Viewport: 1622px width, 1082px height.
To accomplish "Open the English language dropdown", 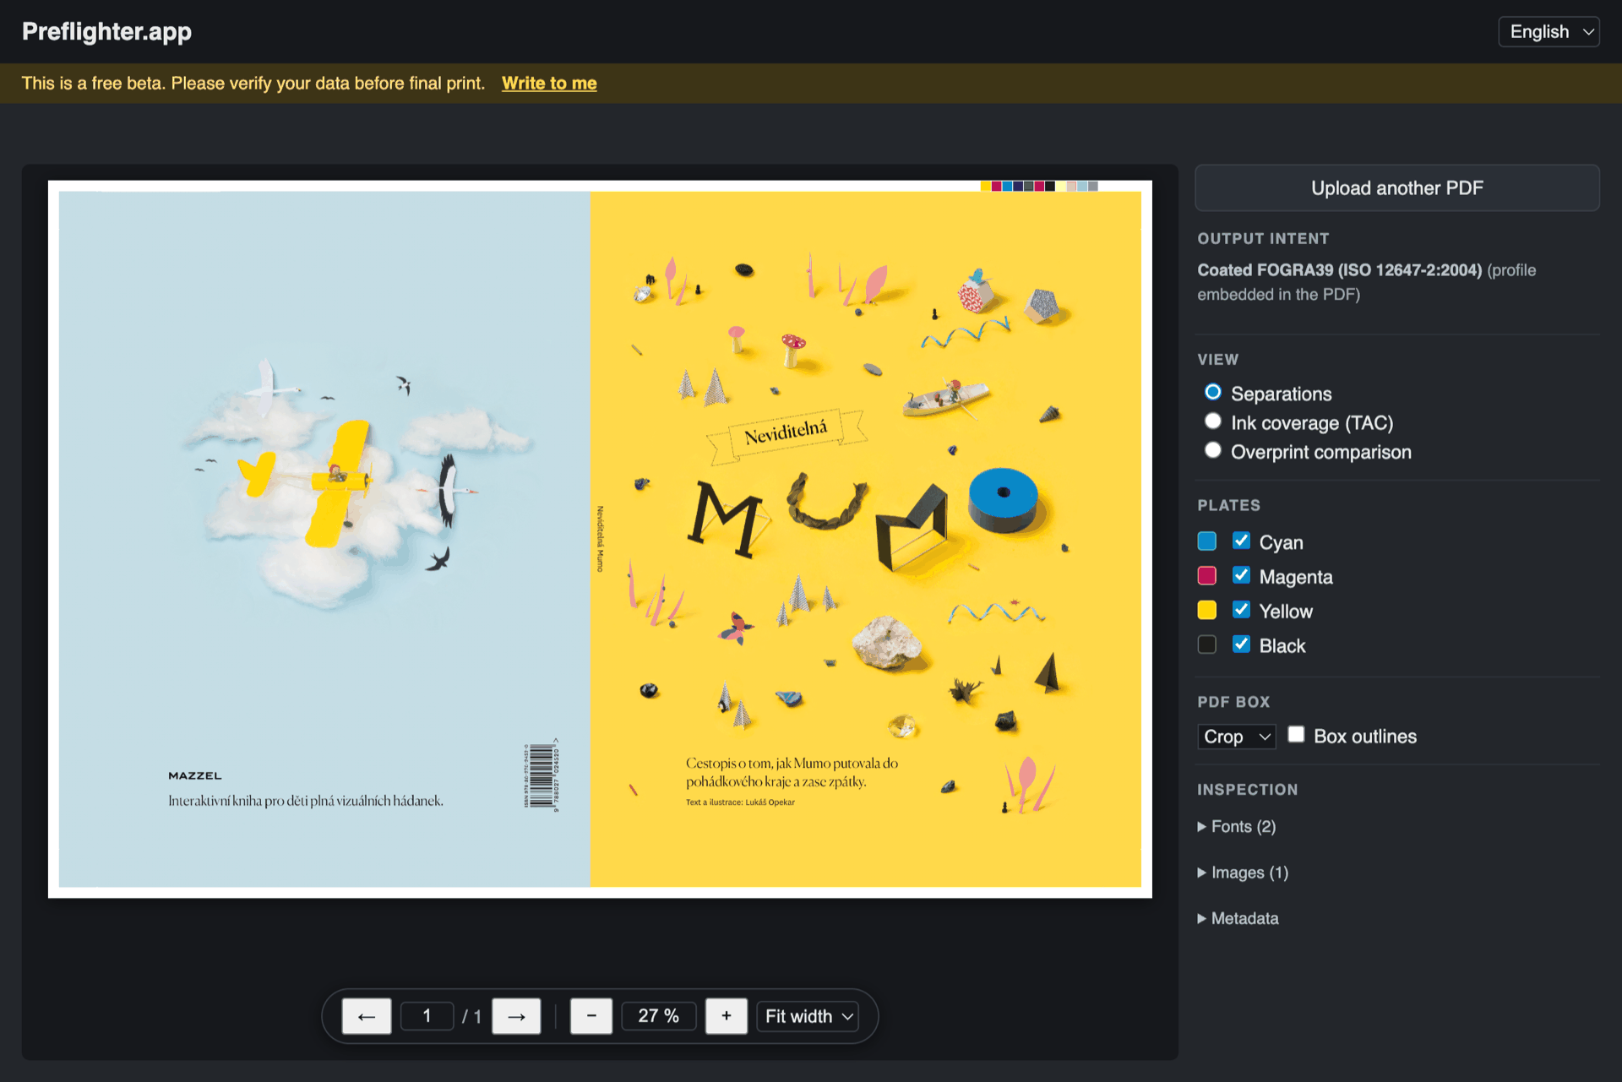I will (1549, 32).
